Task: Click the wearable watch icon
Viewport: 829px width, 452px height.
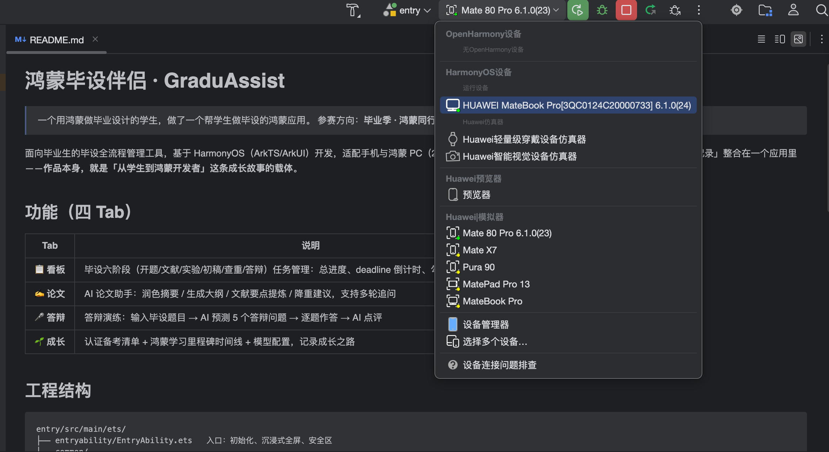Action: pos(453,139)
